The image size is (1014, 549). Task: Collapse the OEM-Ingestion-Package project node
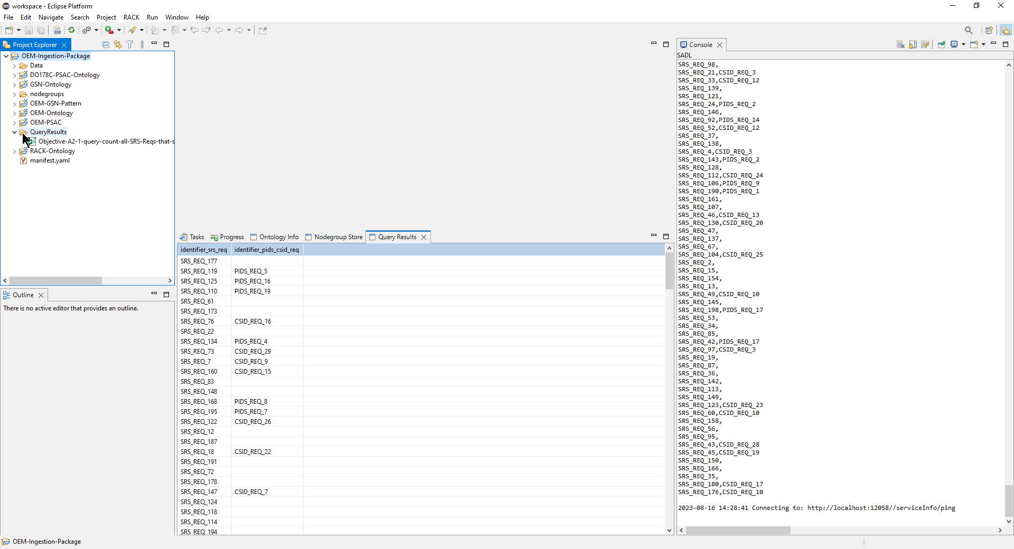[x=6, y=56]
